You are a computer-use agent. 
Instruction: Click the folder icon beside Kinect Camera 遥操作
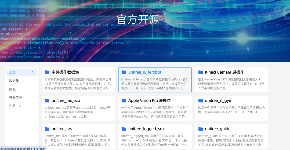(201, 72)
